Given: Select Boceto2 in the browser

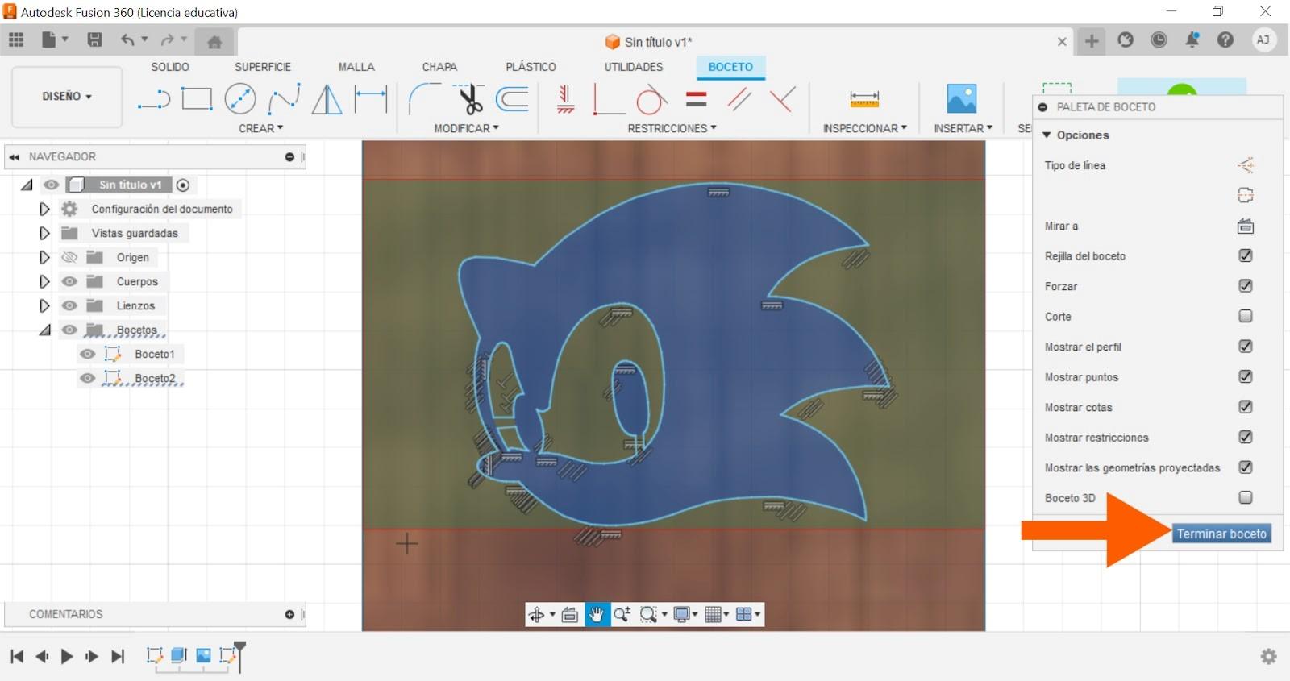Looking at the screenshot, I should pyautogui.click(x=155, y=378).
